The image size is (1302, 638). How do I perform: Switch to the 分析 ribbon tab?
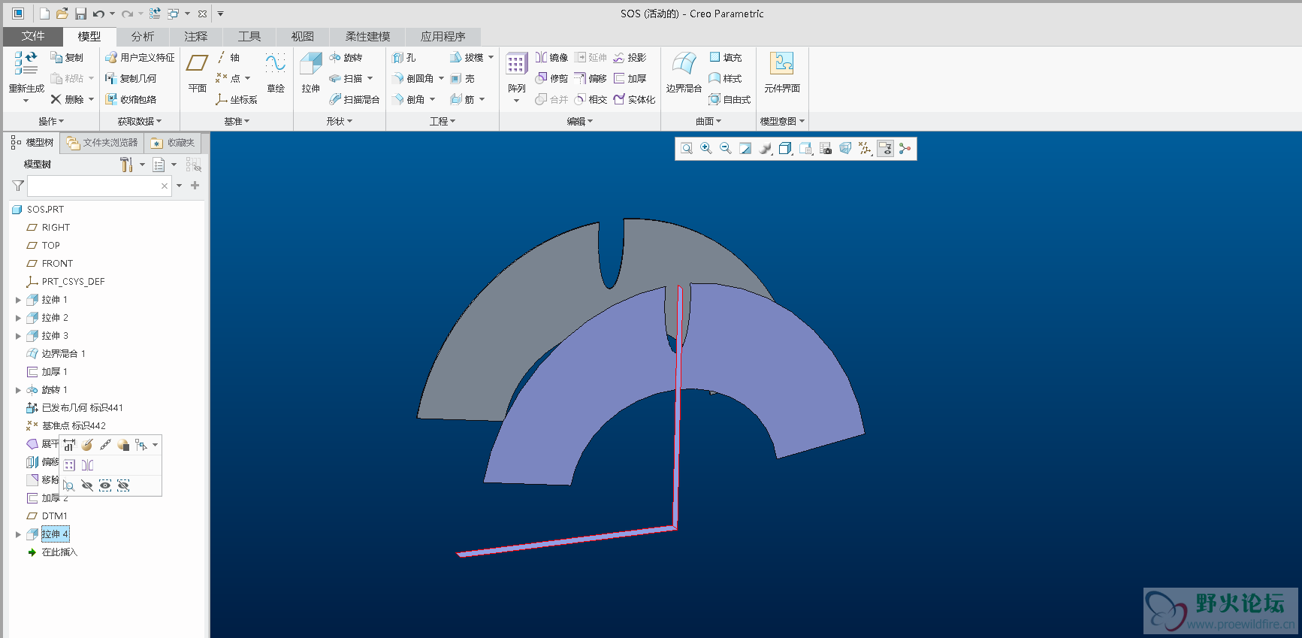click(x=142, y=36)
